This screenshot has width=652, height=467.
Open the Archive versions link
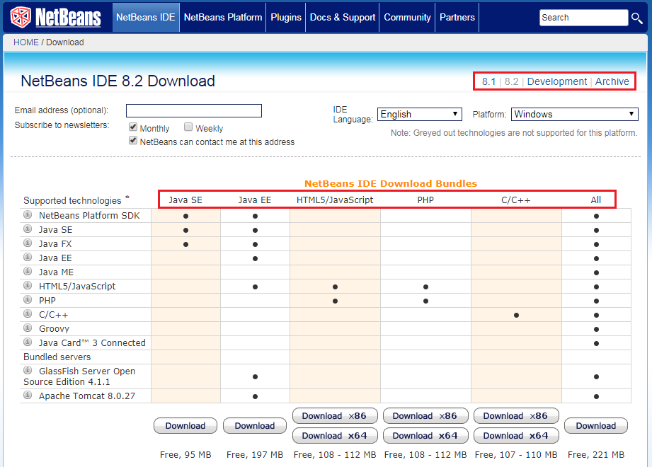tap(612, 81)
